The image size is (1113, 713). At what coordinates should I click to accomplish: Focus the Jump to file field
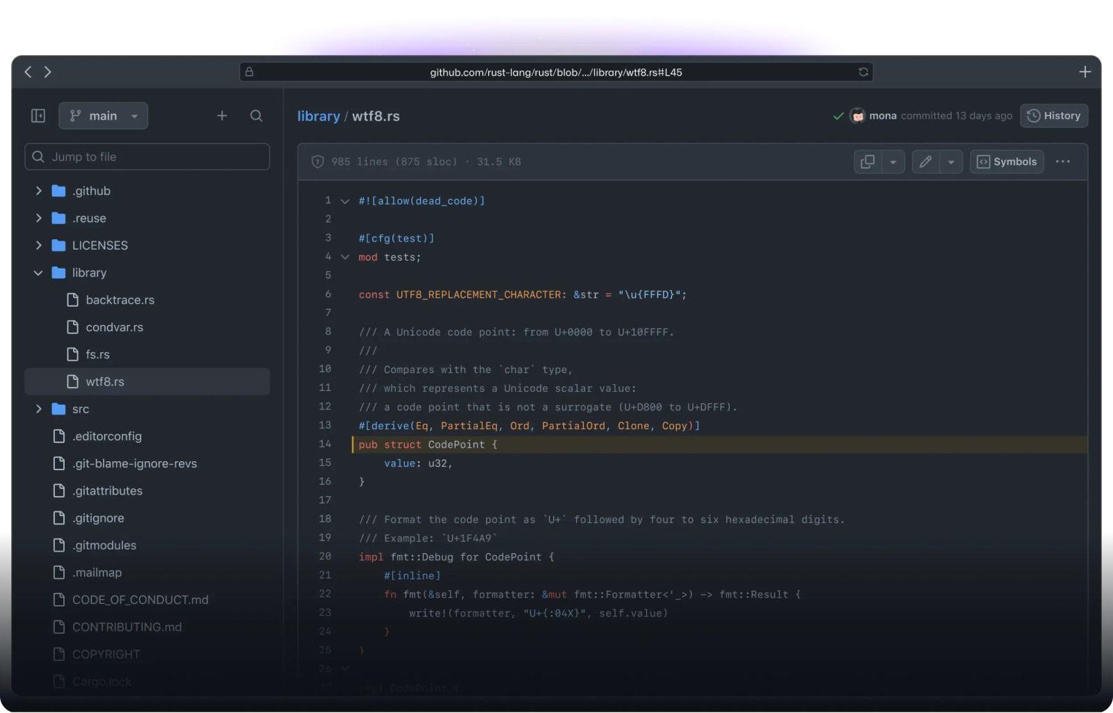[x=147, y=157]
